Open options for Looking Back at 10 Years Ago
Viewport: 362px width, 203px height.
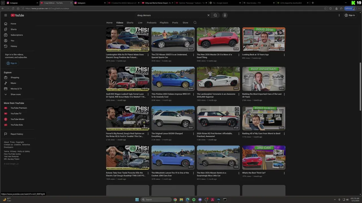tap(284, 55)
